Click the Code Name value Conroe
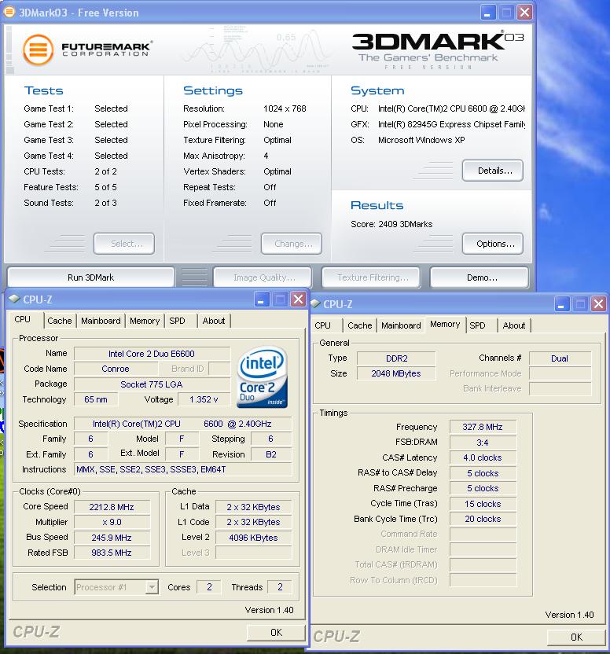 (x=116, y=369)
